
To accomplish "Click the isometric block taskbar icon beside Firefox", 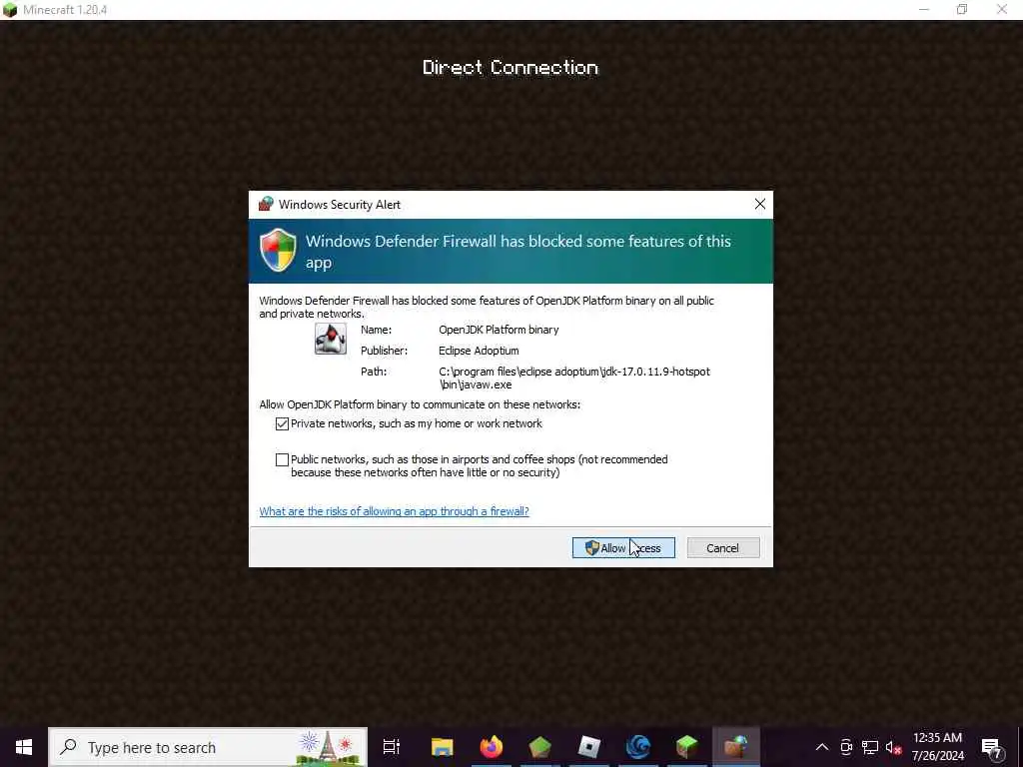I will click(x=540, y=747).
